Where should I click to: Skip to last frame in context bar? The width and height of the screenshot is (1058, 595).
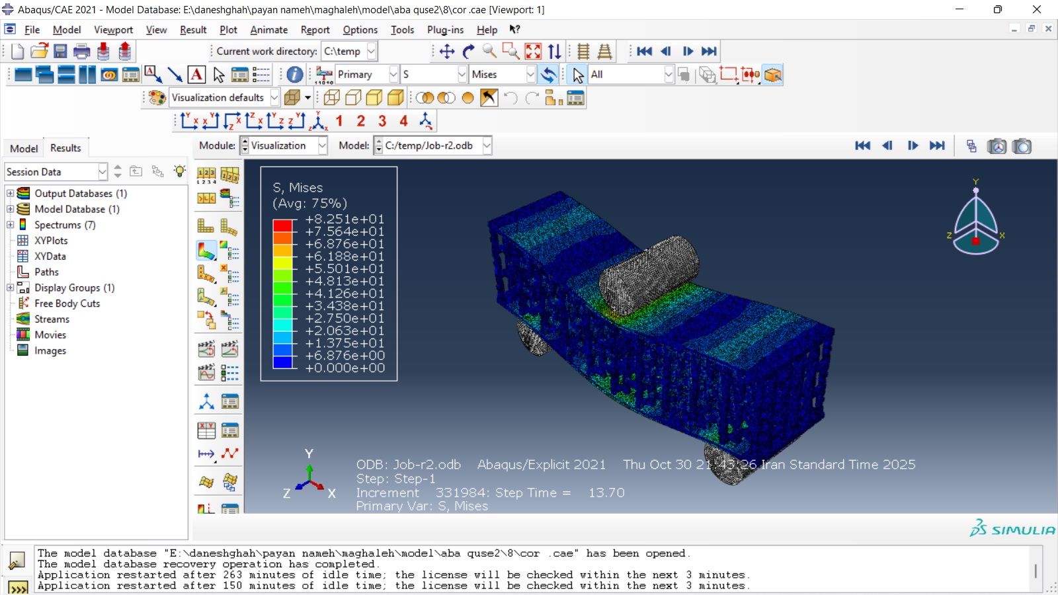coord(937,146)
